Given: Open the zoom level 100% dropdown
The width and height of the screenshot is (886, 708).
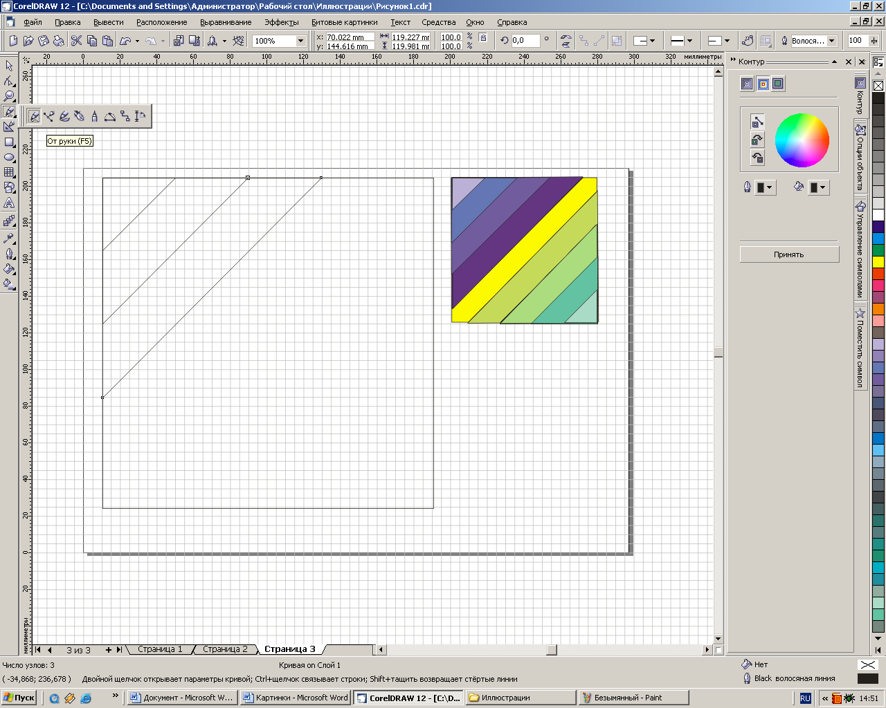Looking at the screenshot, I should pyautogui.click(x=300, y=41).
